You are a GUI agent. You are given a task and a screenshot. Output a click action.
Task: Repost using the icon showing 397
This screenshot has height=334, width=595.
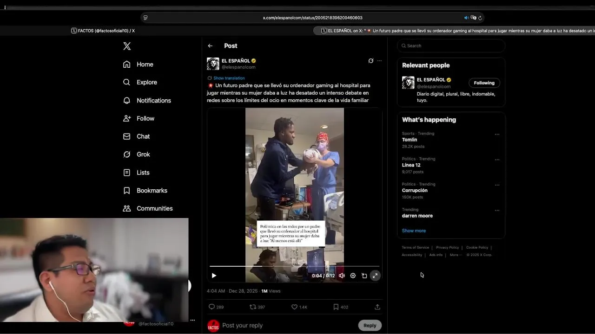(253, 307)
